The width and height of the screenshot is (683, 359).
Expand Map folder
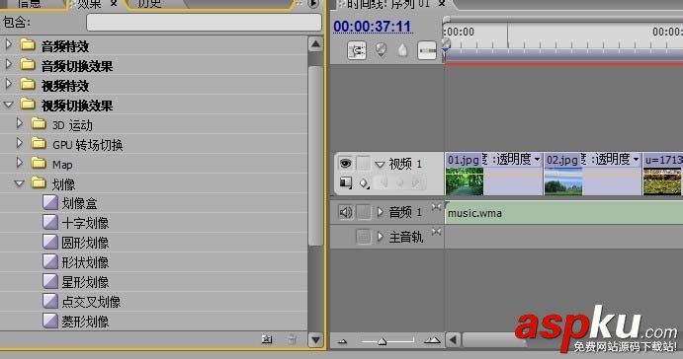19,163
